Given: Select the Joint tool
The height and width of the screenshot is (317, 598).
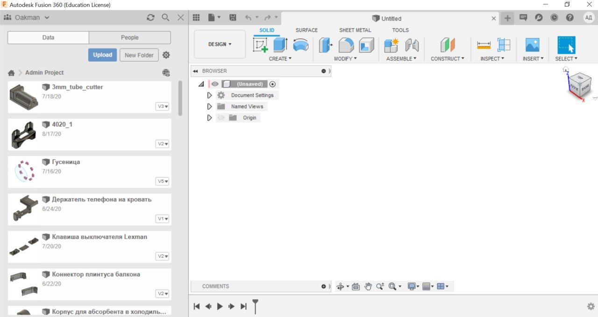Looking at the screenshot, I should point(412,45).
